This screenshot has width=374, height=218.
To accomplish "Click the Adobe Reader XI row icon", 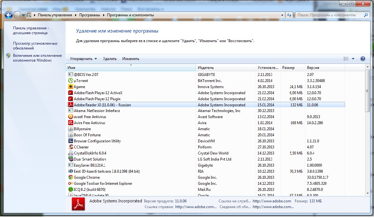I will (70, 105).
